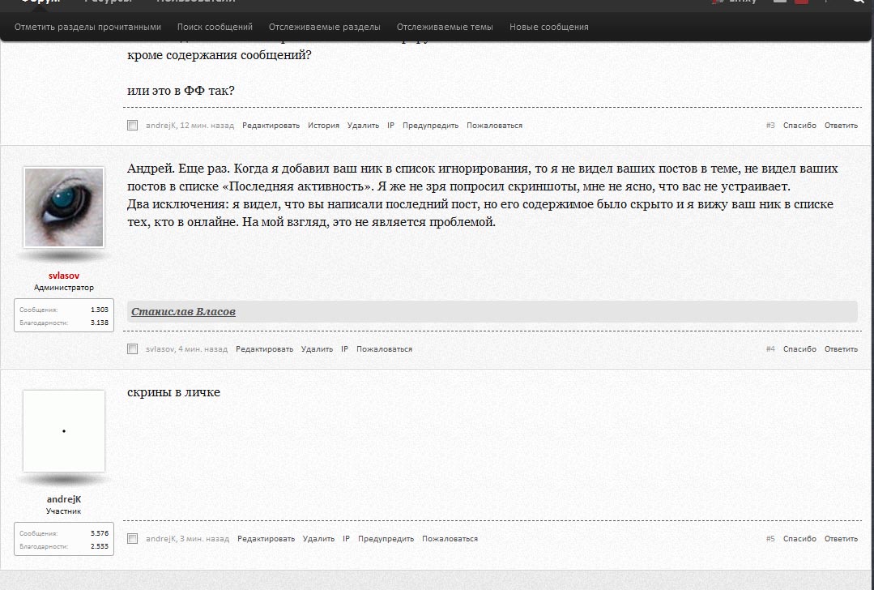The image size is (874, 590).
Task: Click 'Редактировать' on post #5
Action: pyautogui.click(x=266, y=539)
